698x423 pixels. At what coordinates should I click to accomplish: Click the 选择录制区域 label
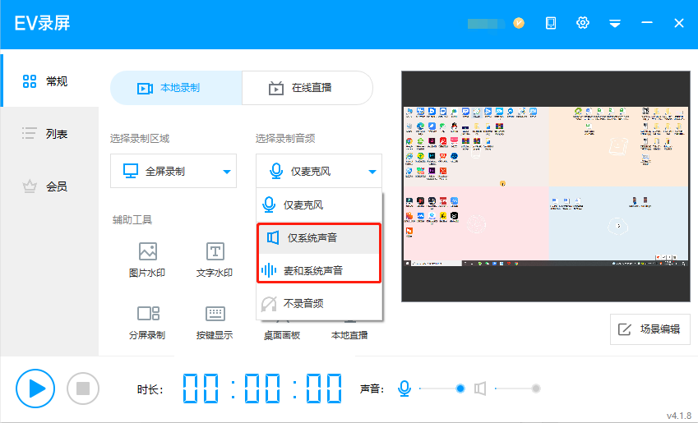click(x=140, y=139)
